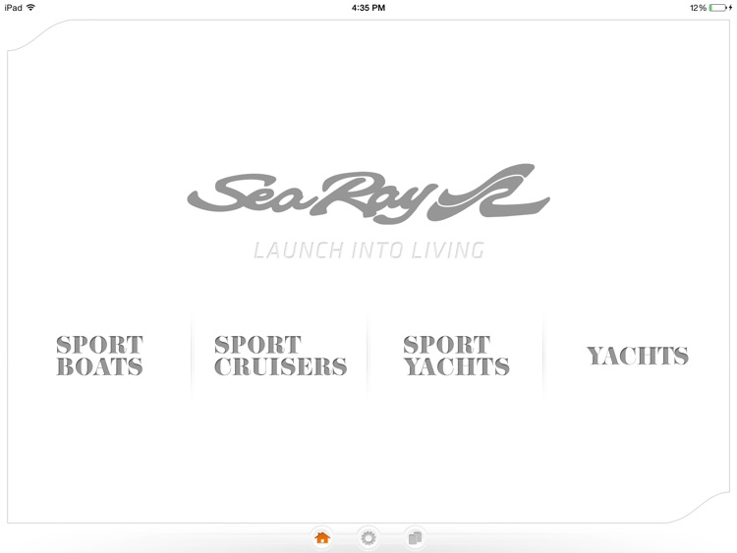Tap the 12% battery percentage text
The image size is (737, 553).
click(698, 8)
